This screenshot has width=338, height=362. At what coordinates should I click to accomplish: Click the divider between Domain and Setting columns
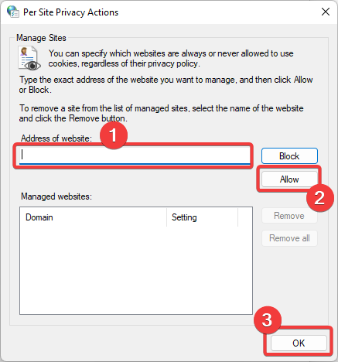(167, 217)
